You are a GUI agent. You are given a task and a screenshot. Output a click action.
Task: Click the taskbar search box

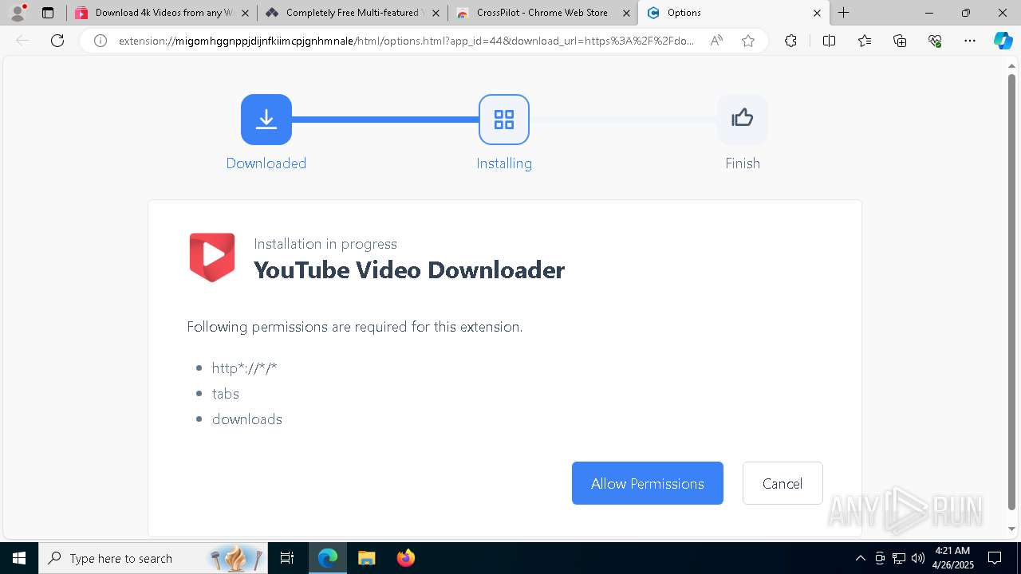152,558
